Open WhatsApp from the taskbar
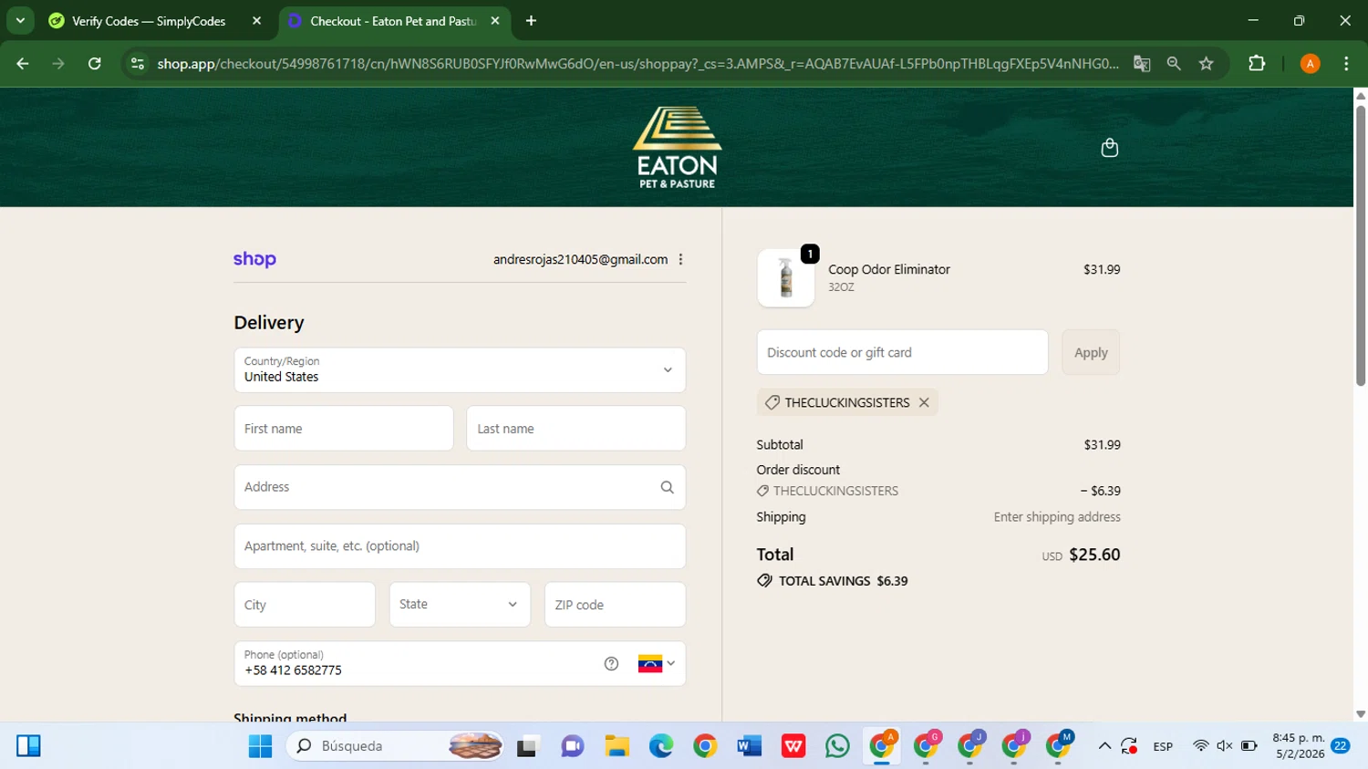The image size is (1368, 769). 837,746
